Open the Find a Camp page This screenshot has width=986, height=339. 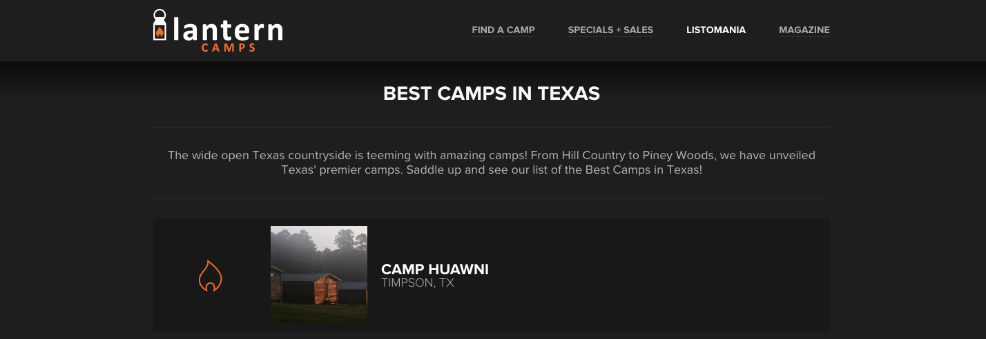tap(503, 30)
